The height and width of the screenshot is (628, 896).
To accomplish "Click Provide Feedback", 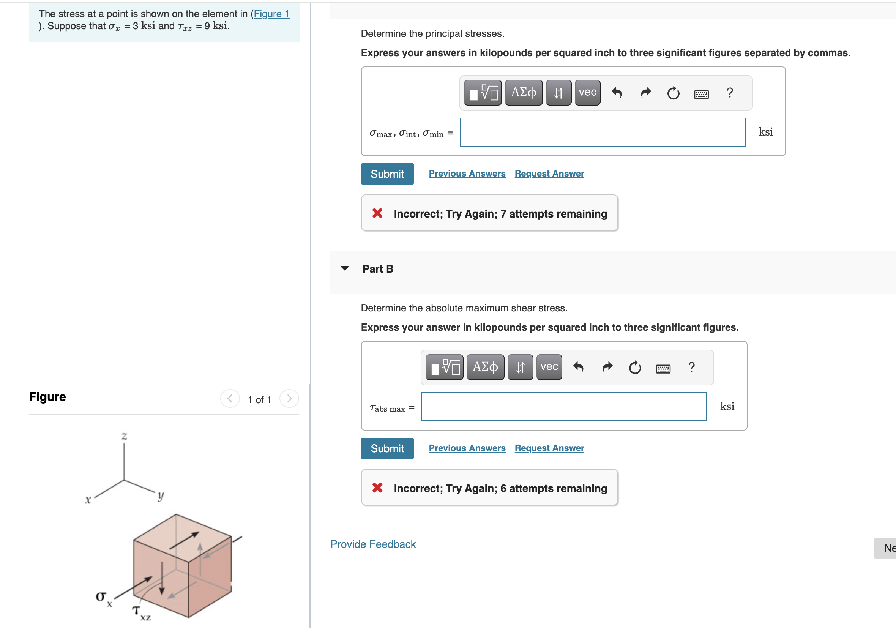I will 373,544.
